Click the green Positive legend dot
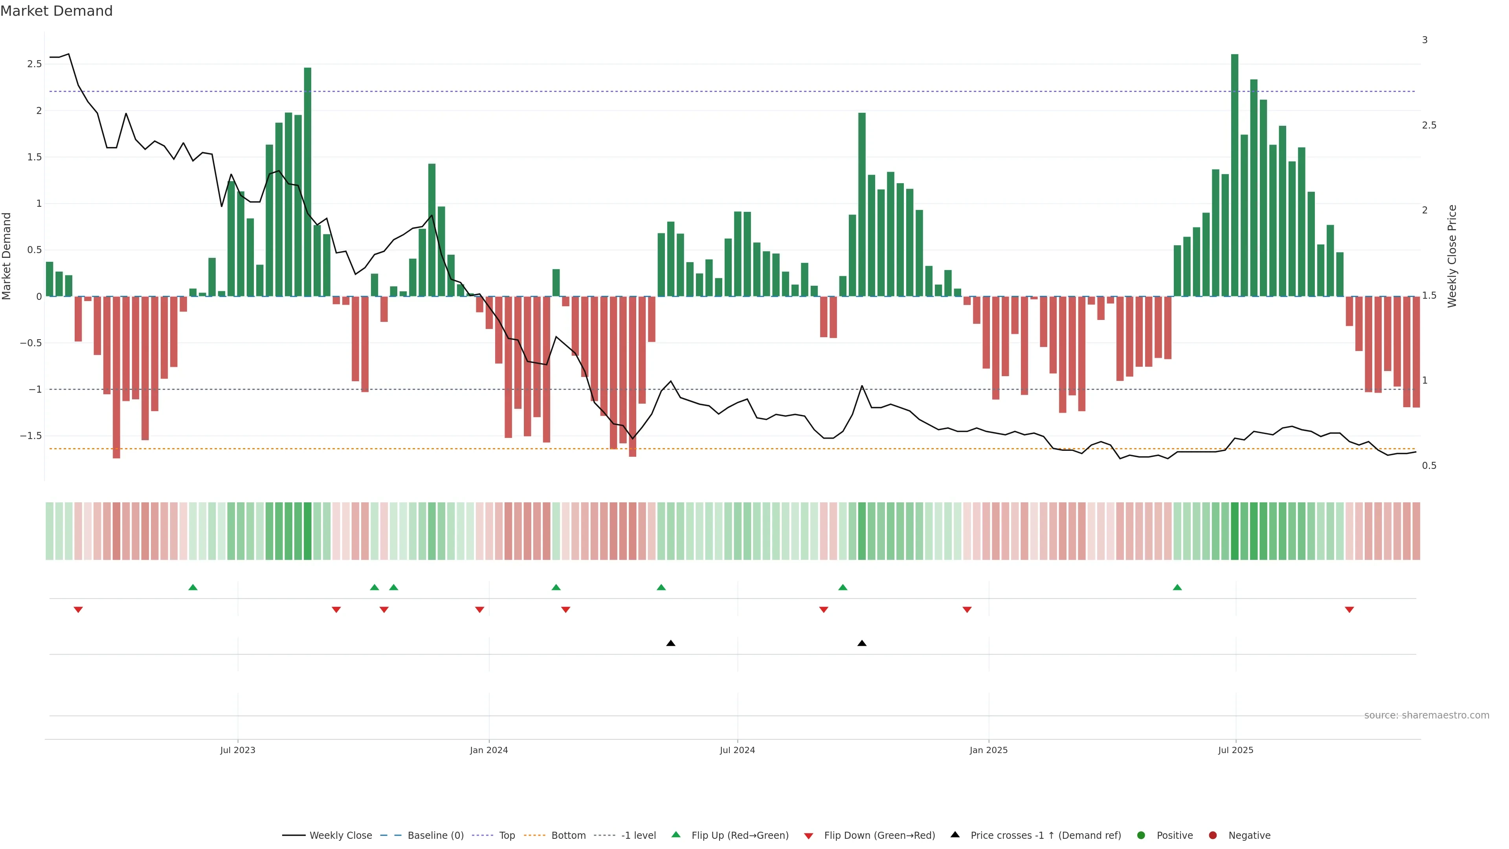 pos(1140,835)
